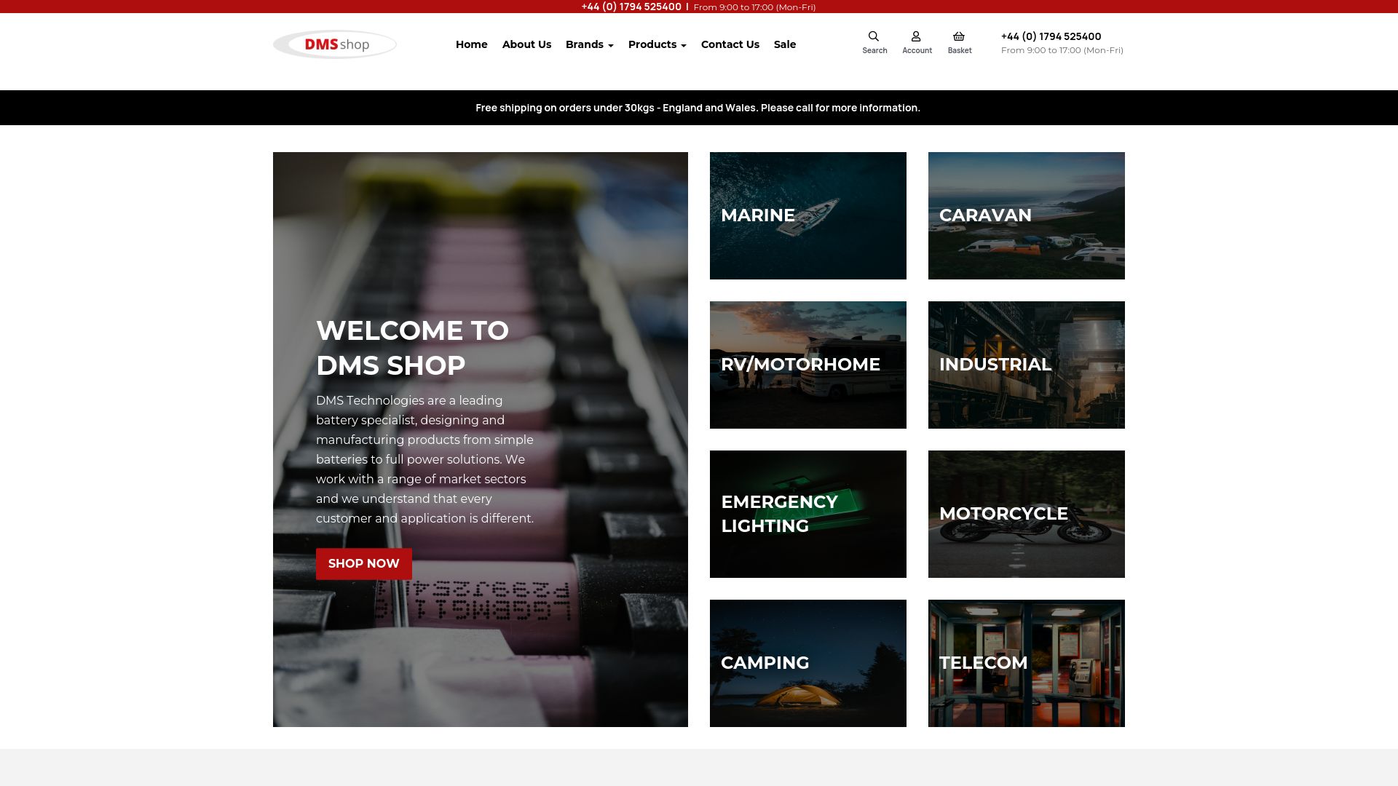Click the DMS shop logo
This screenshot has width=1398, height=786.
click(x=335, y=44)
